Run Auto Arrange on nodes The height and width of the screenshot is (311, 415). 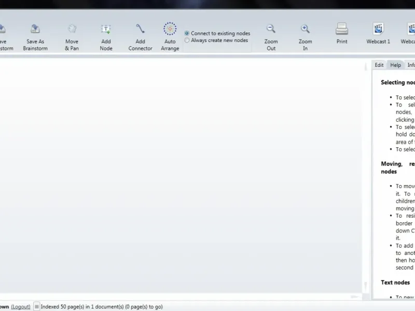point(170,29)
